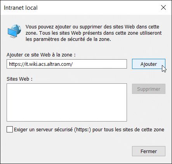Image resolution: width=172 pixels, height=164 pixels.
Task: Select the word altran in the URL
Action: (55, 64)
